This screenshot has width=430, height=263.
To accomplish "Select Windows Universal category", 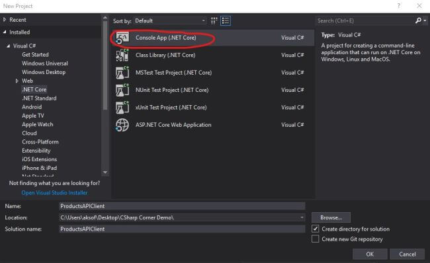I will tap(45, 63).
